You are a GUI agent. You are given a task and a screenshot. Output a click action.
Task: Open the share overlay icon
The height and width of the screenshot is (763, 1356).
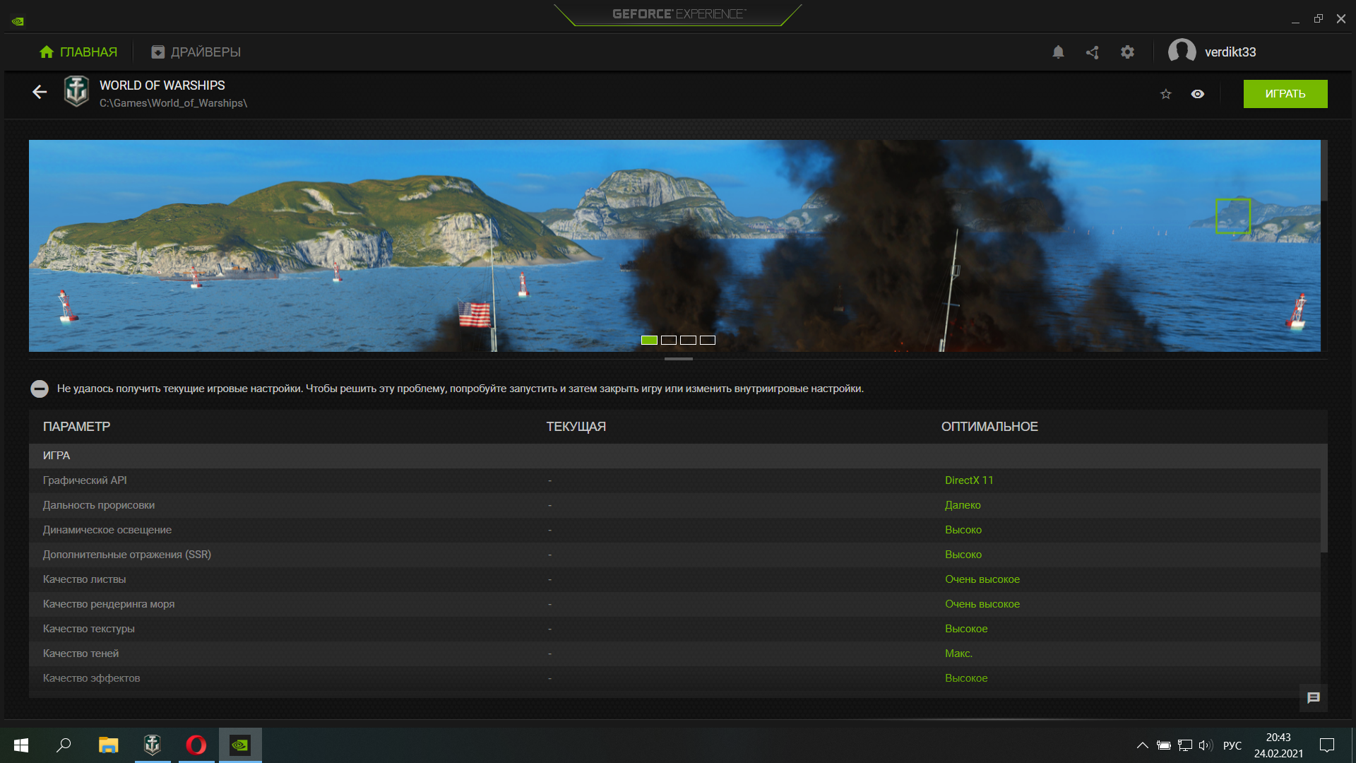coord(1093,52)
